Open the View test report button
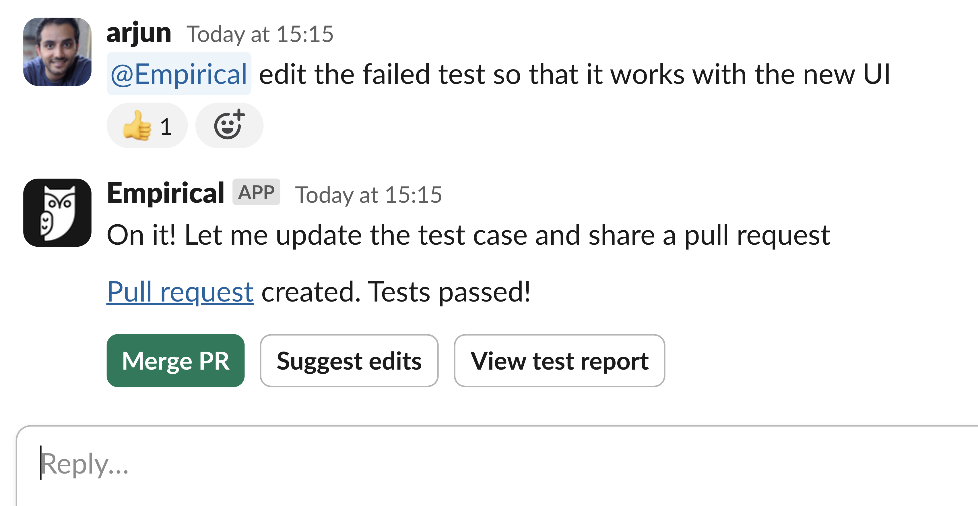The height and width of the screenshot is (506, 978). (x=559, y=360)
